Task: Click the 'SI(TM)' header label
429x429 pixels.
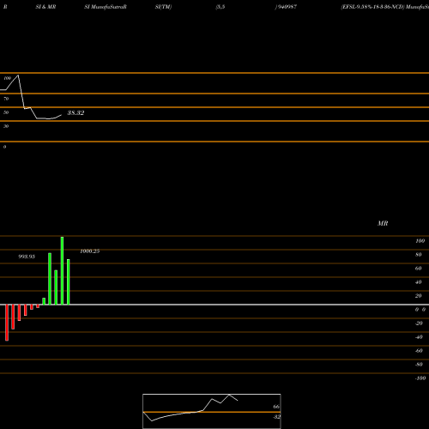Action: [x=163, y=7]
